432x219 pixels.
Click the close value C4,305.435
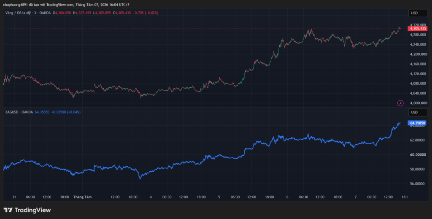(x=122, y=13)
